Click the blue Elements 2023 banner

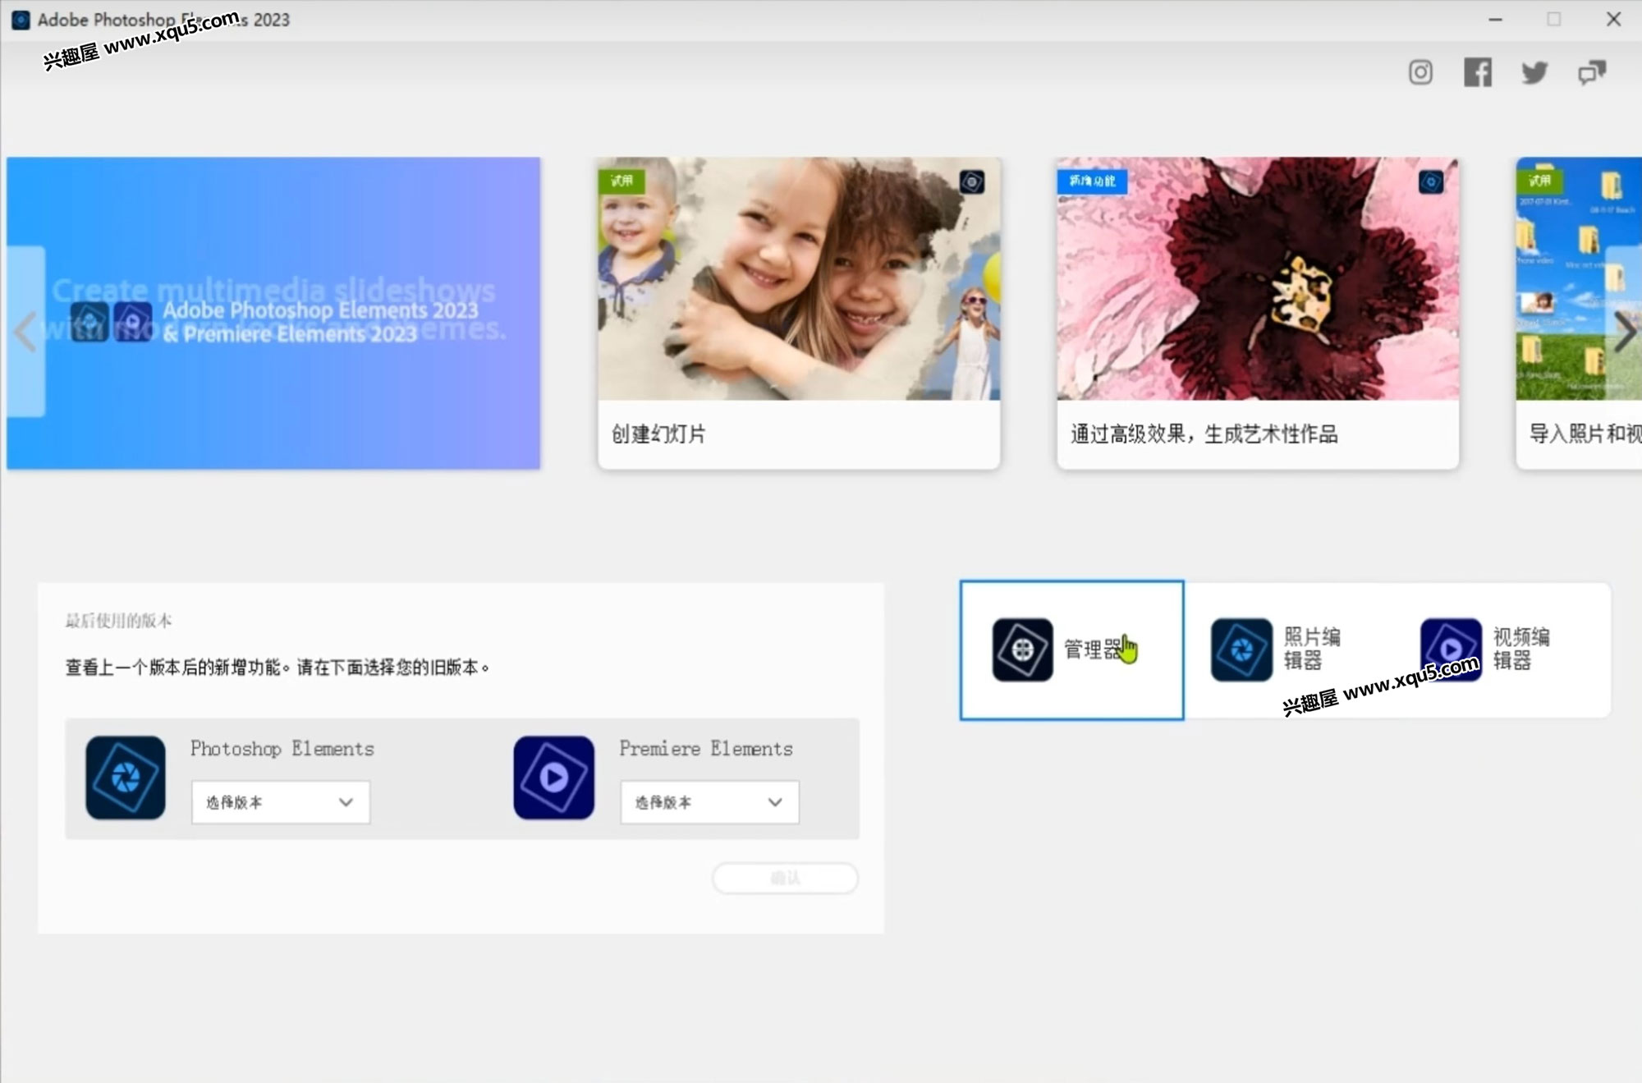tap(273, 313)
